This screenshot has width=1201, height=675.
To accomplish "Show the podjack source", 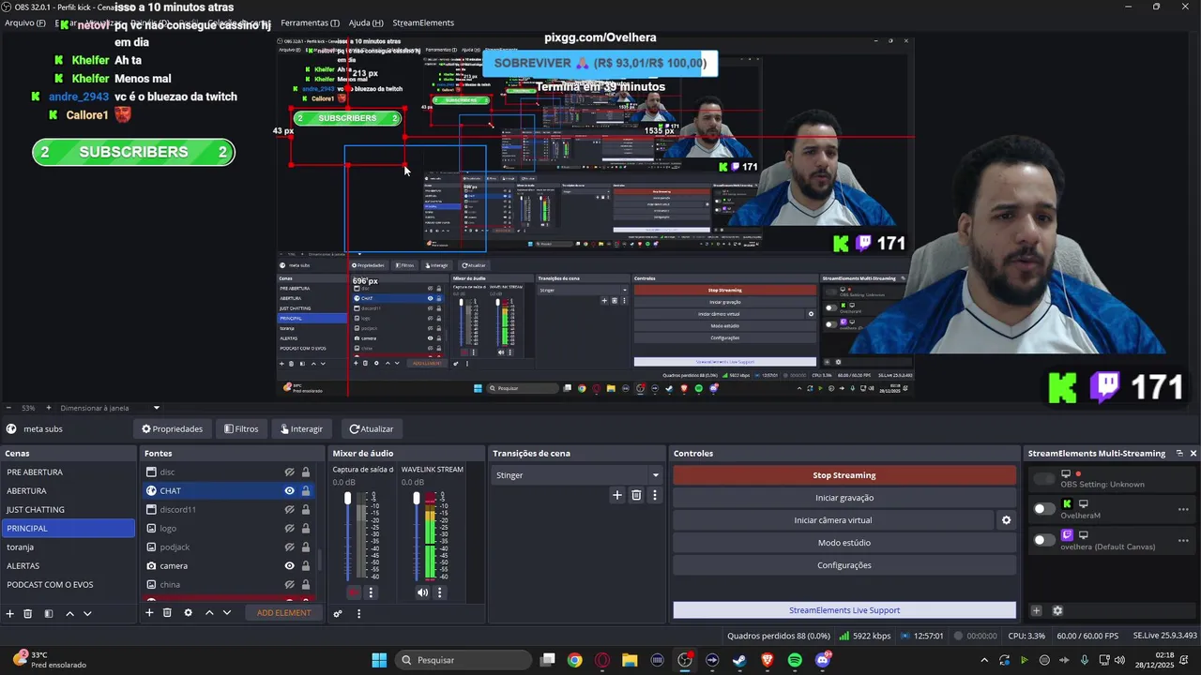I will 290,547.
